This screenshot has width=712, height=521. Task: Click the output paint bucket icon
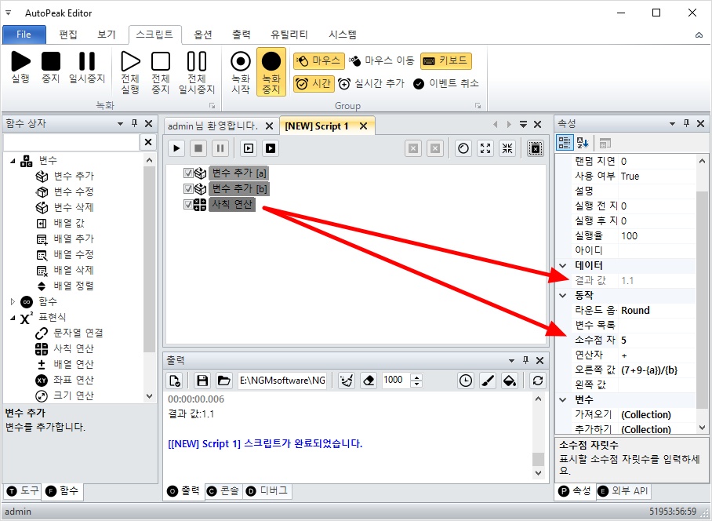[510, 381]
